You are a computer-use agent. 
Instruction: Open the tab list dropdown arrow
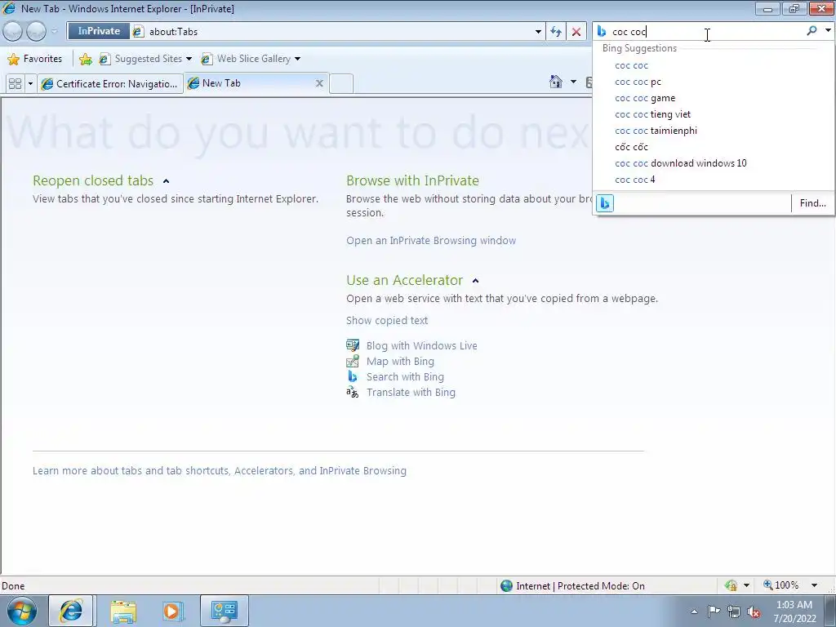[30, 84]
